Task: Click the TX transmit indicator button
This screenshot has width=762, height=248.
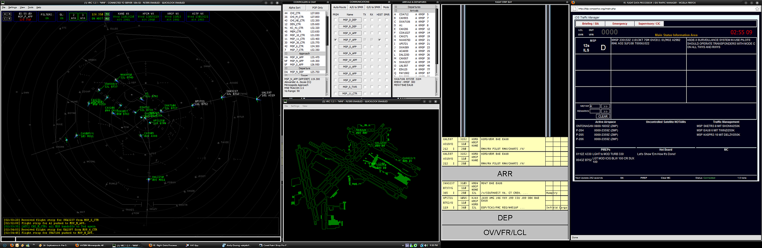Action: tap(107, 14)
